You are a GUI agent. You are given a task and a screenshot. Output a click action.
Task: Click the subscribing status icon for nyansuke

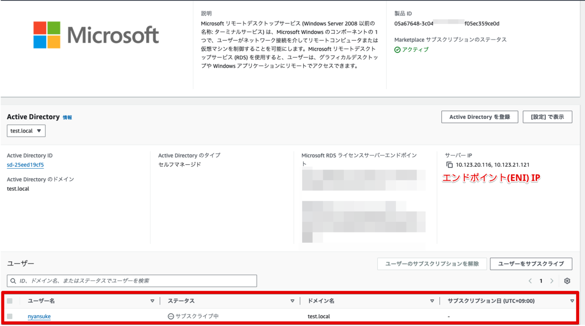click(171, 316)
